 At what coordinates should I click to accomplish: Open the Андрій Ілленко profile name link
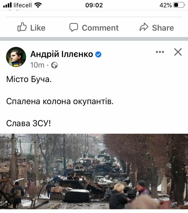click(x=62, y=54)
